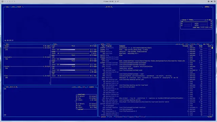Change the 'cpu lazy' sort column selector
The image size is (217, 122).
(x=206, y=44)
